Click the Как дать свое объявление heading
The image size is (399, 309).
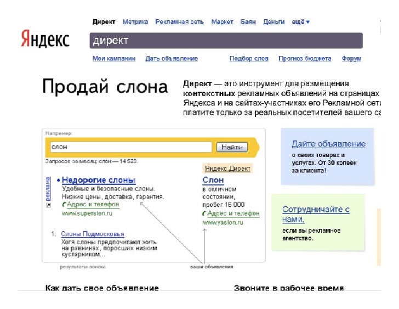(102, 288)
